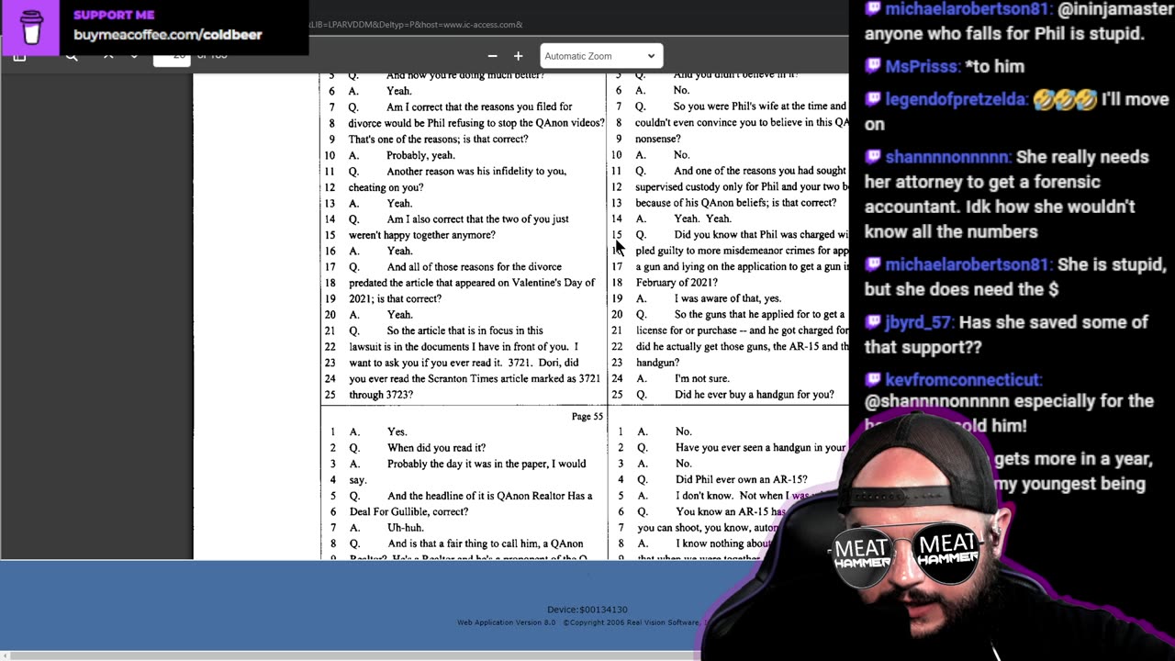The width and height of the screenshot is (1175, 661).
Task: Click the PDF page number field
Action: (171, 56)
